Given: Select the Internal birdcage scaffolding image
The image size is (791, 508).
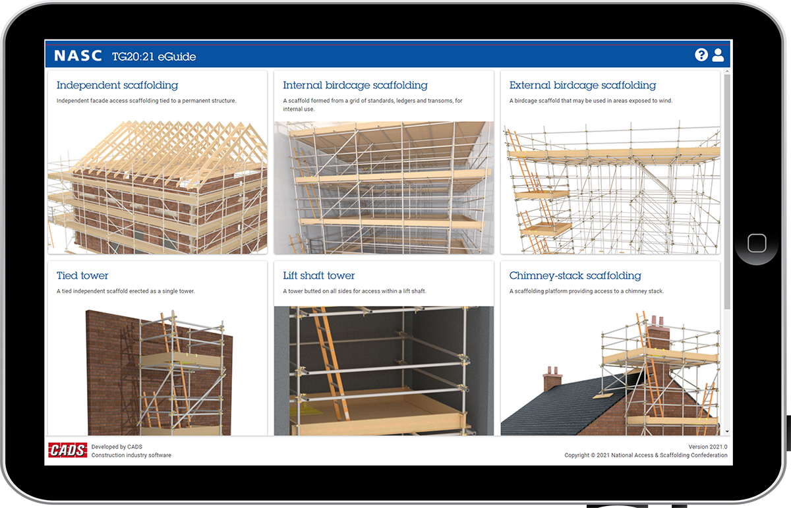Looking at the screenshot, I should (x=384, y=188).
